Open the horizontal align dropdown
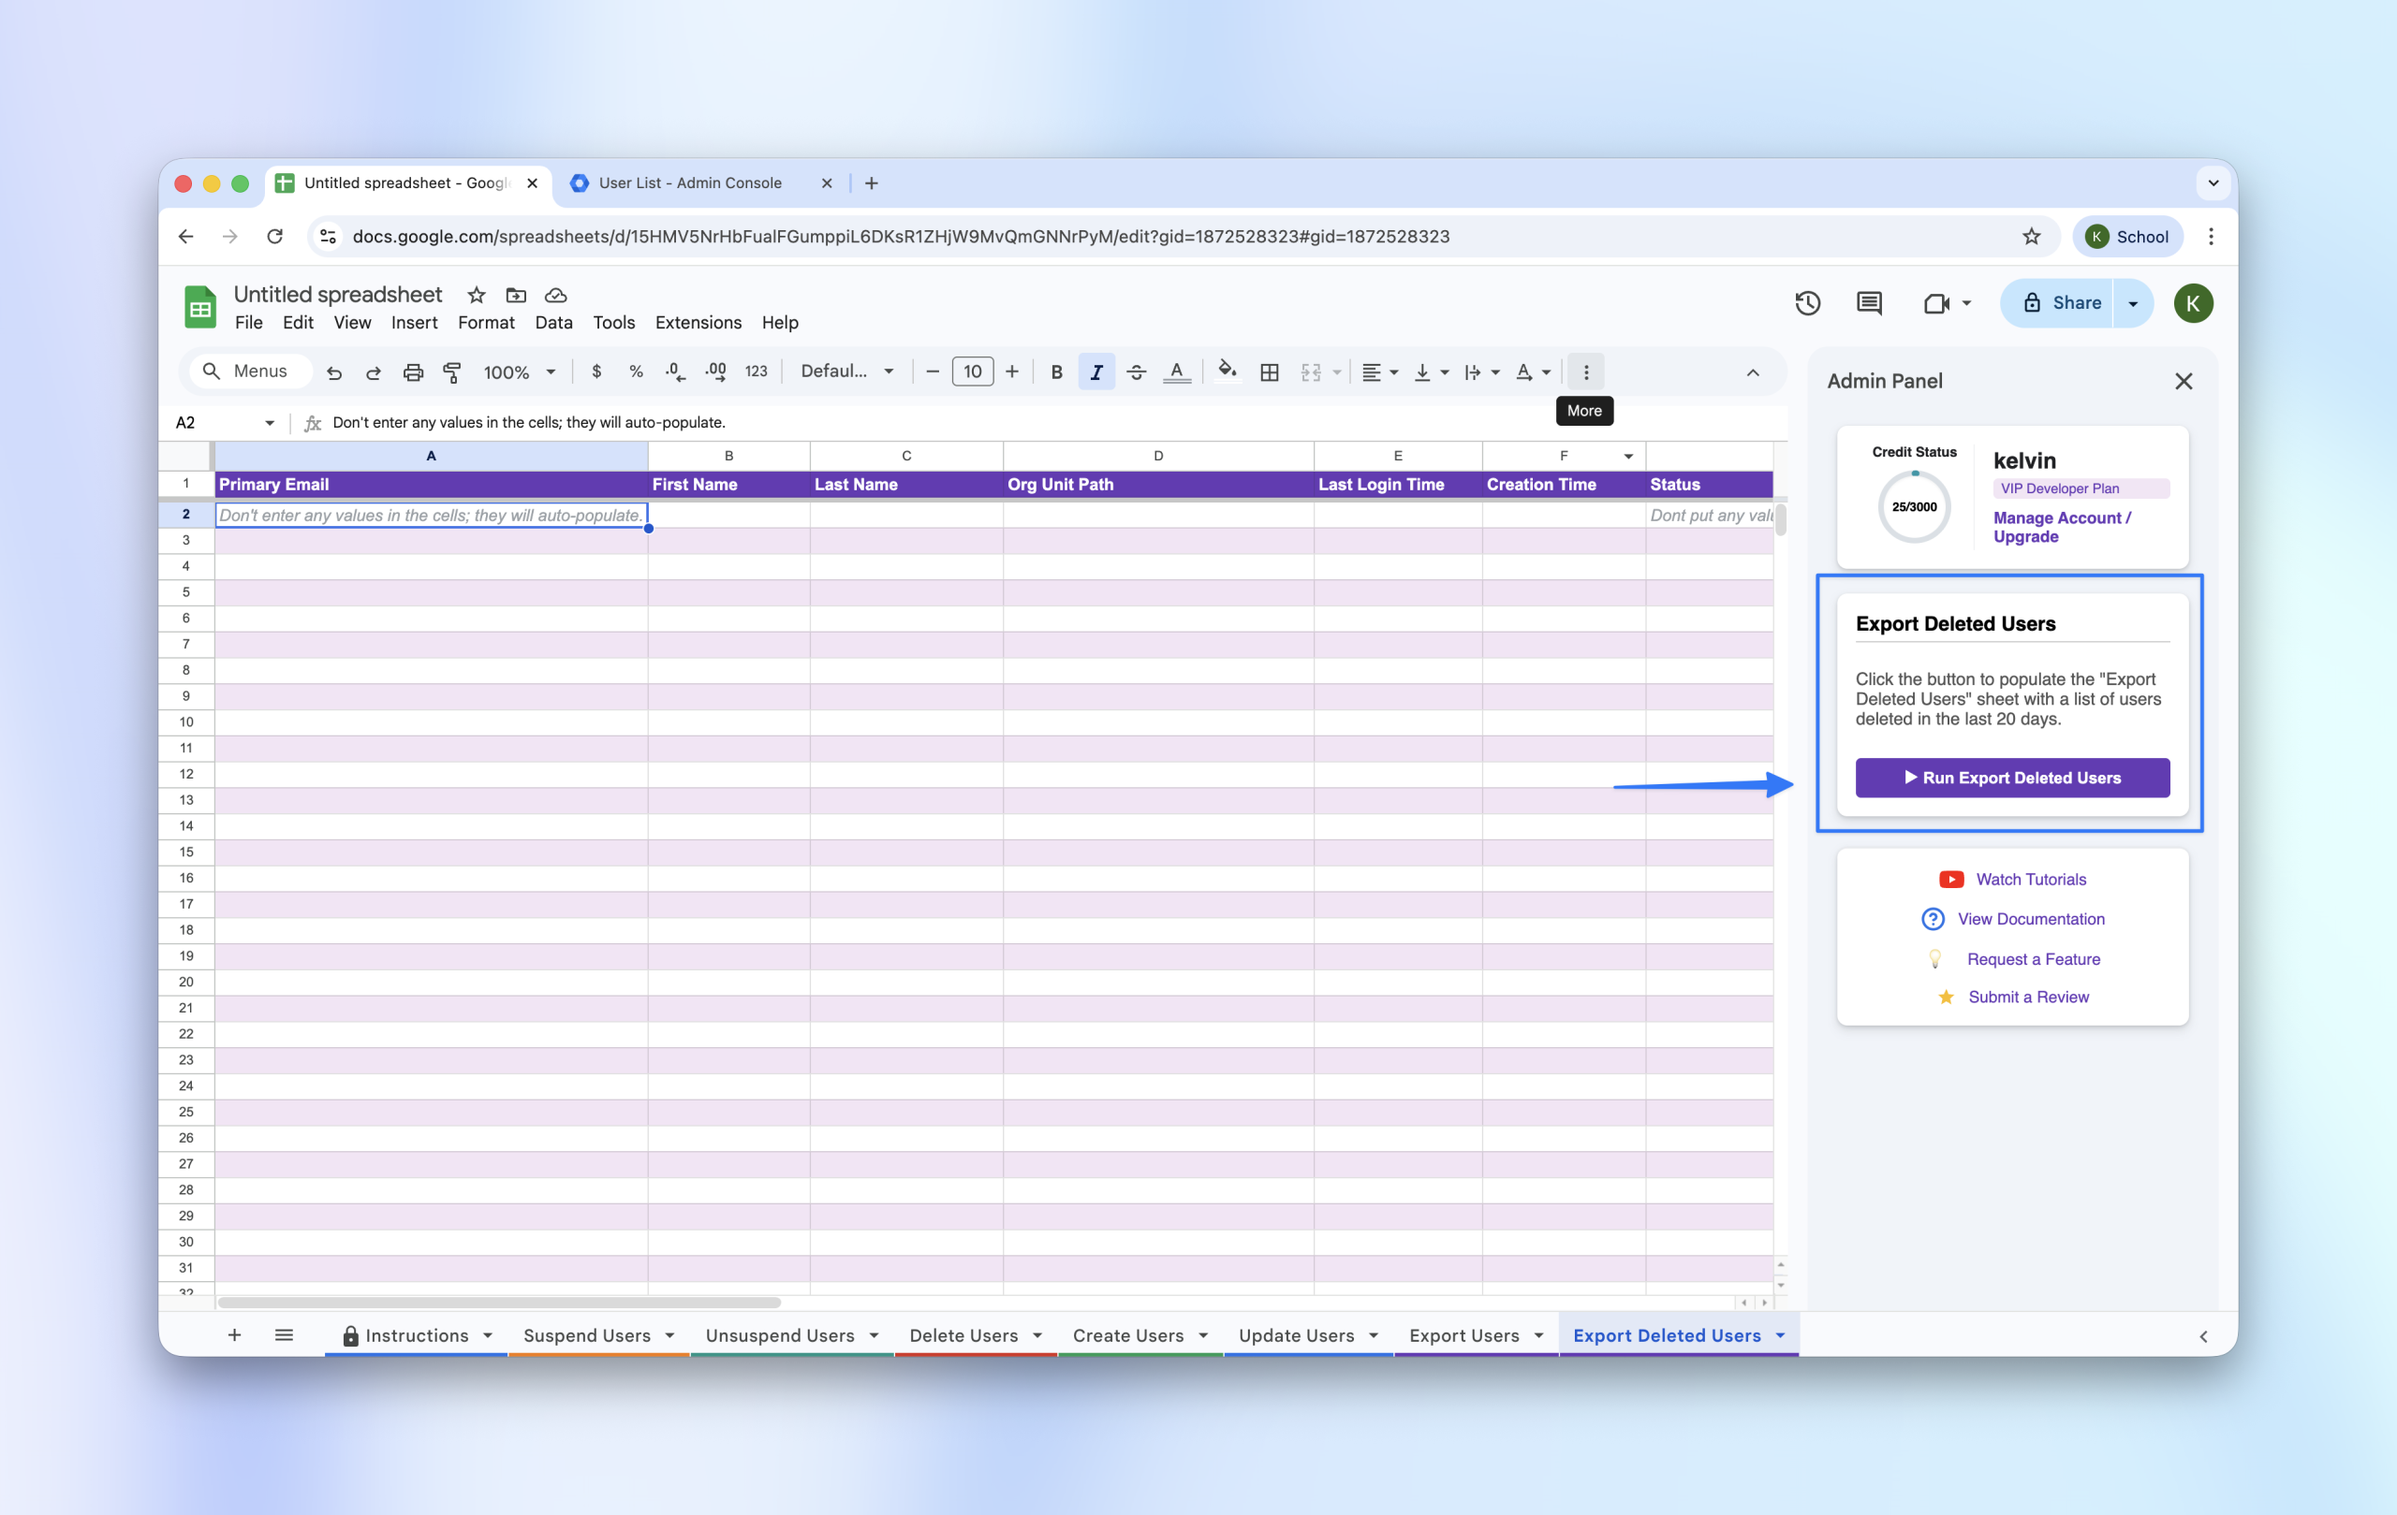2397x1515 pixels. tap(1379, 372)
